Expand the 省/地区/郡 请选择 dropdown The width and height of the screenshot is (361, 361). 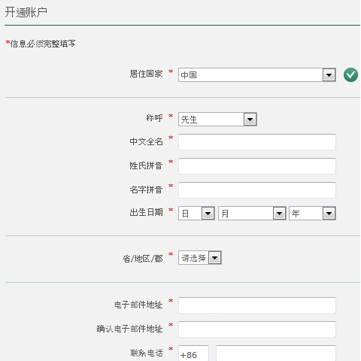[x=200, y=258]
